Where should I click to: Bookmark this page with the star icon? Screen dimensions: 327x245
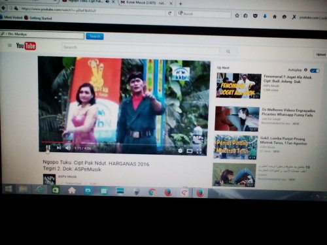click(x=237, y=15)
